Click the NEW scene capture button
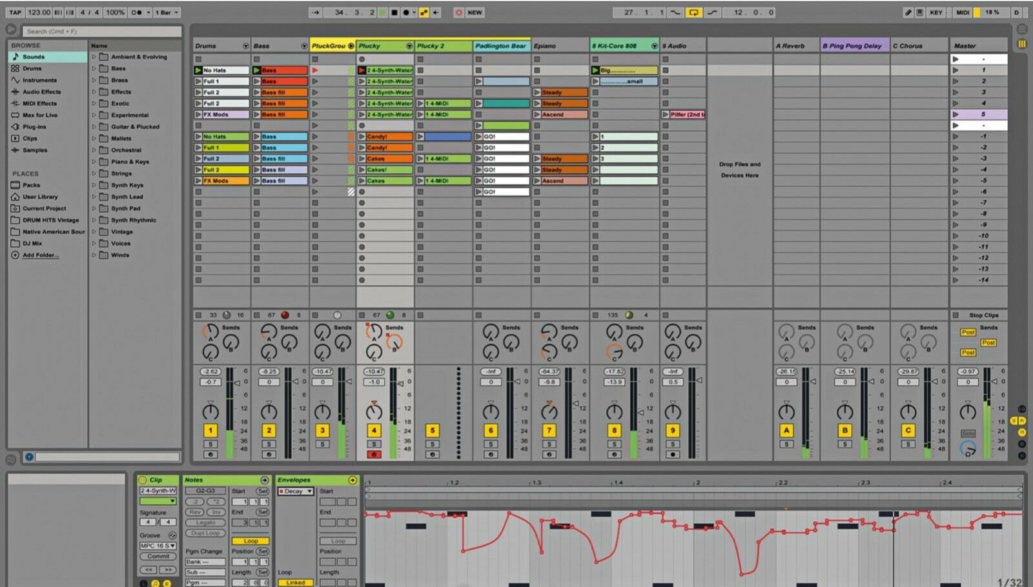The height and width of the screenshot is (587, 1033). pyautogui.click(x=475, y=12)
